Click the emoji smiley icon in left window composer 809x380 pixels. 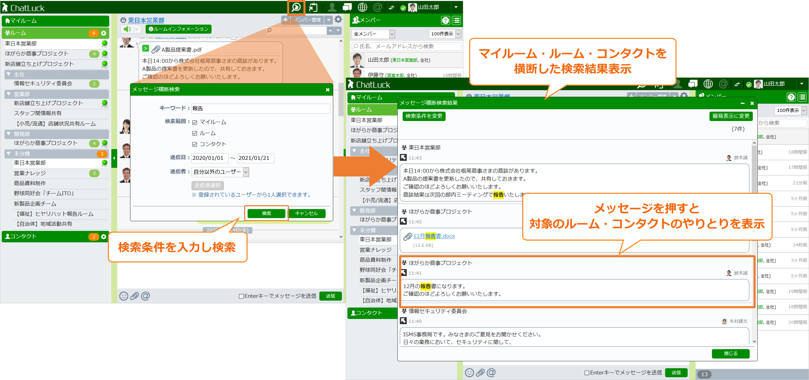pyautogui.click(x=123, y=296)
